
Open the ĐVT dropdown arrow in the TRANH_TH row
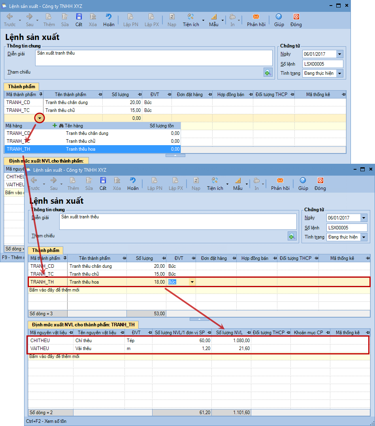tap(192, 282)
